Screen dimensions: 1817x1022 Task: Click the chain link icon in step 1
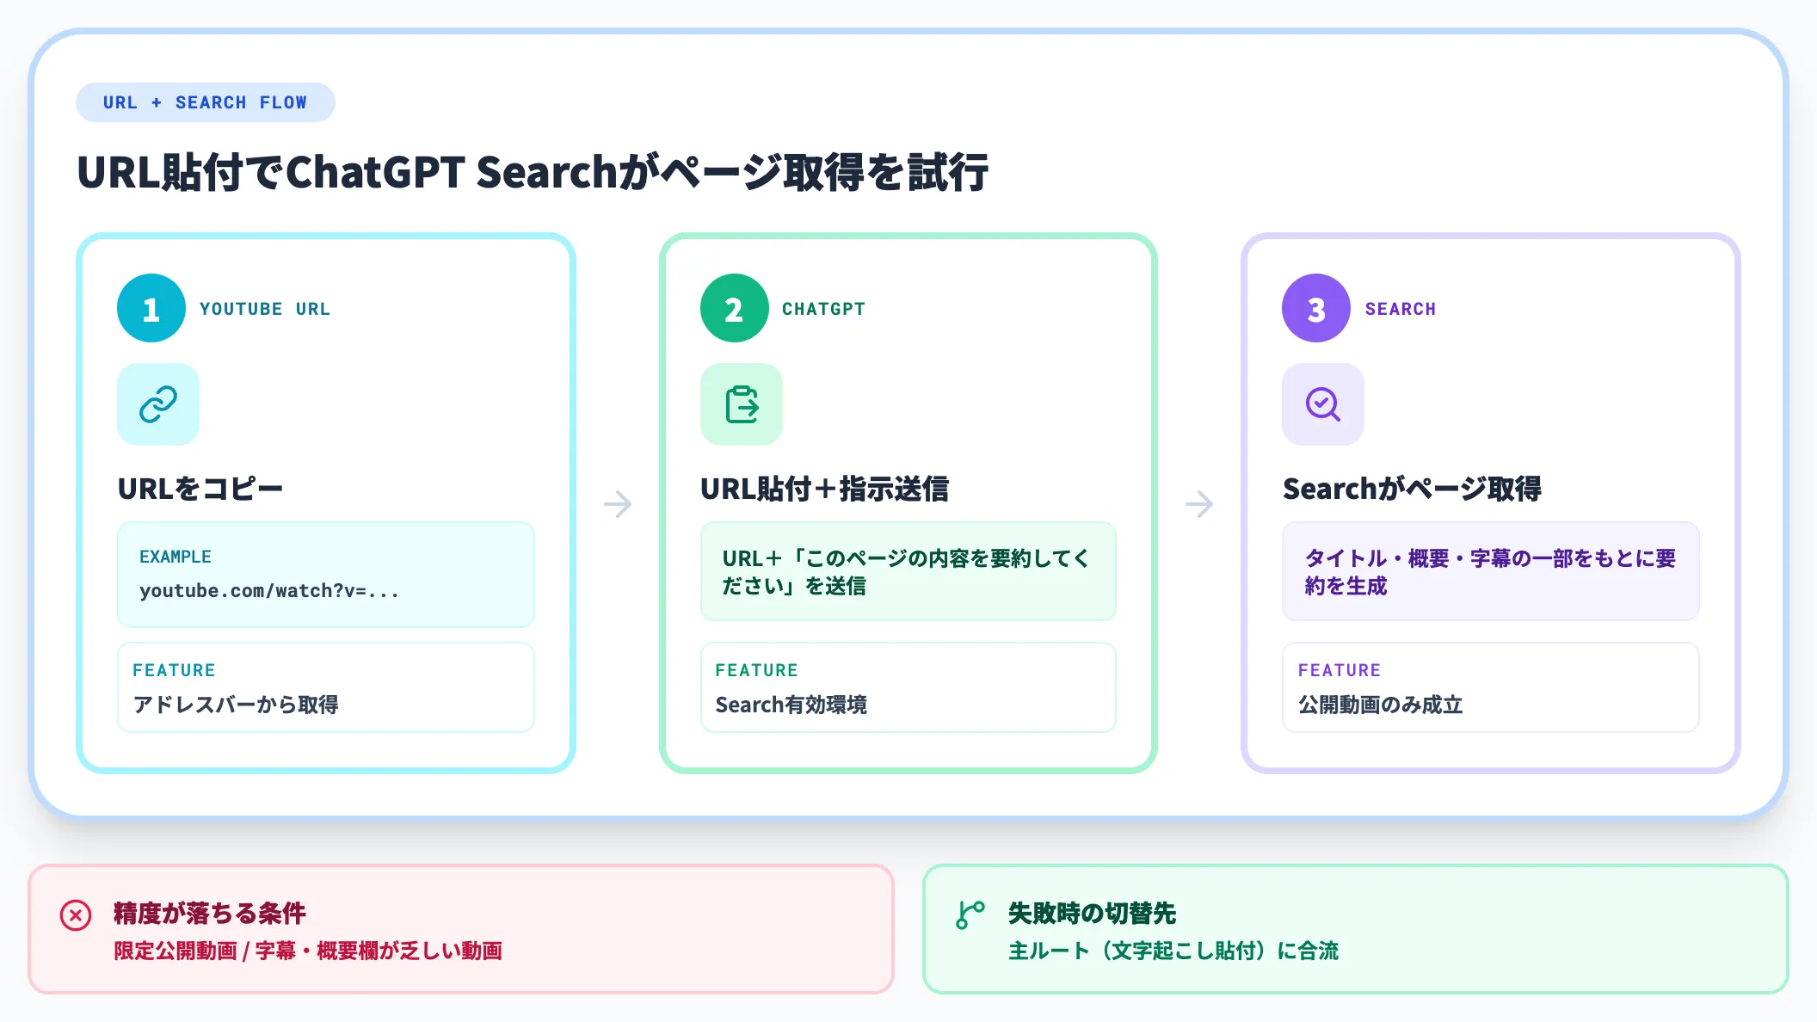[158, 404]
